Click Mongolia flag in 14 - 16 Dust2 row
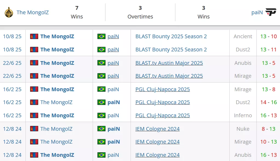Image resolution: width=280 pixels, height=161 pixels. pyautogui.click(x=34, y=103)
